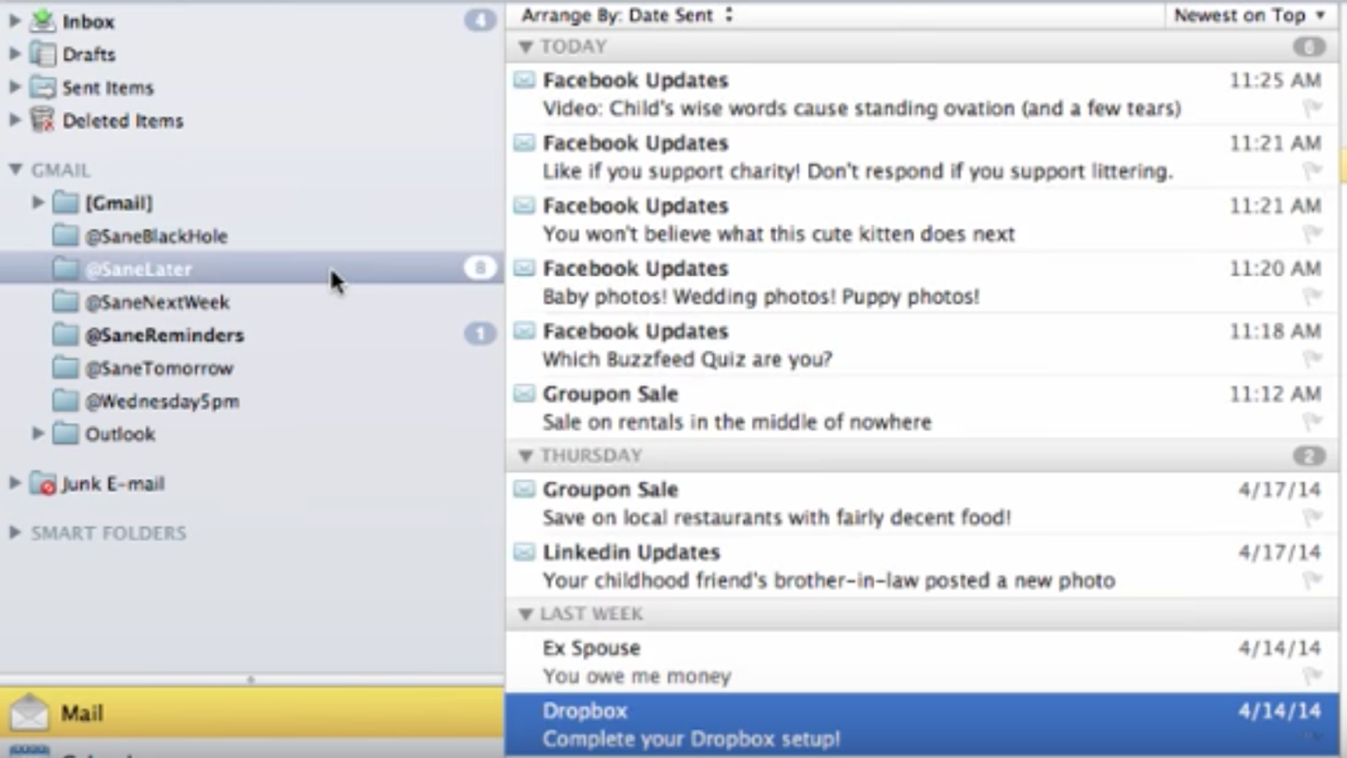Flag the 'Sale on rentals' Groupon email
This screenshot has width=1347, height=758.
pos(1312,422)
